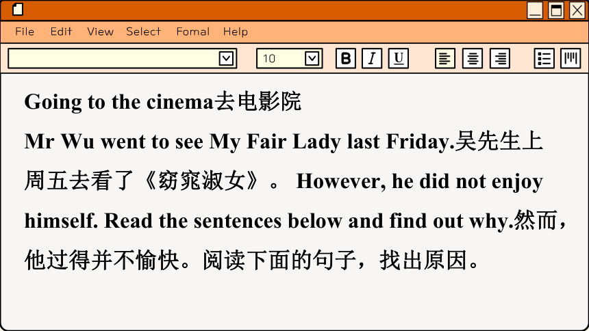
Task: Click the Chinese text '窈窕淑女'
Action: click(202, 181)
